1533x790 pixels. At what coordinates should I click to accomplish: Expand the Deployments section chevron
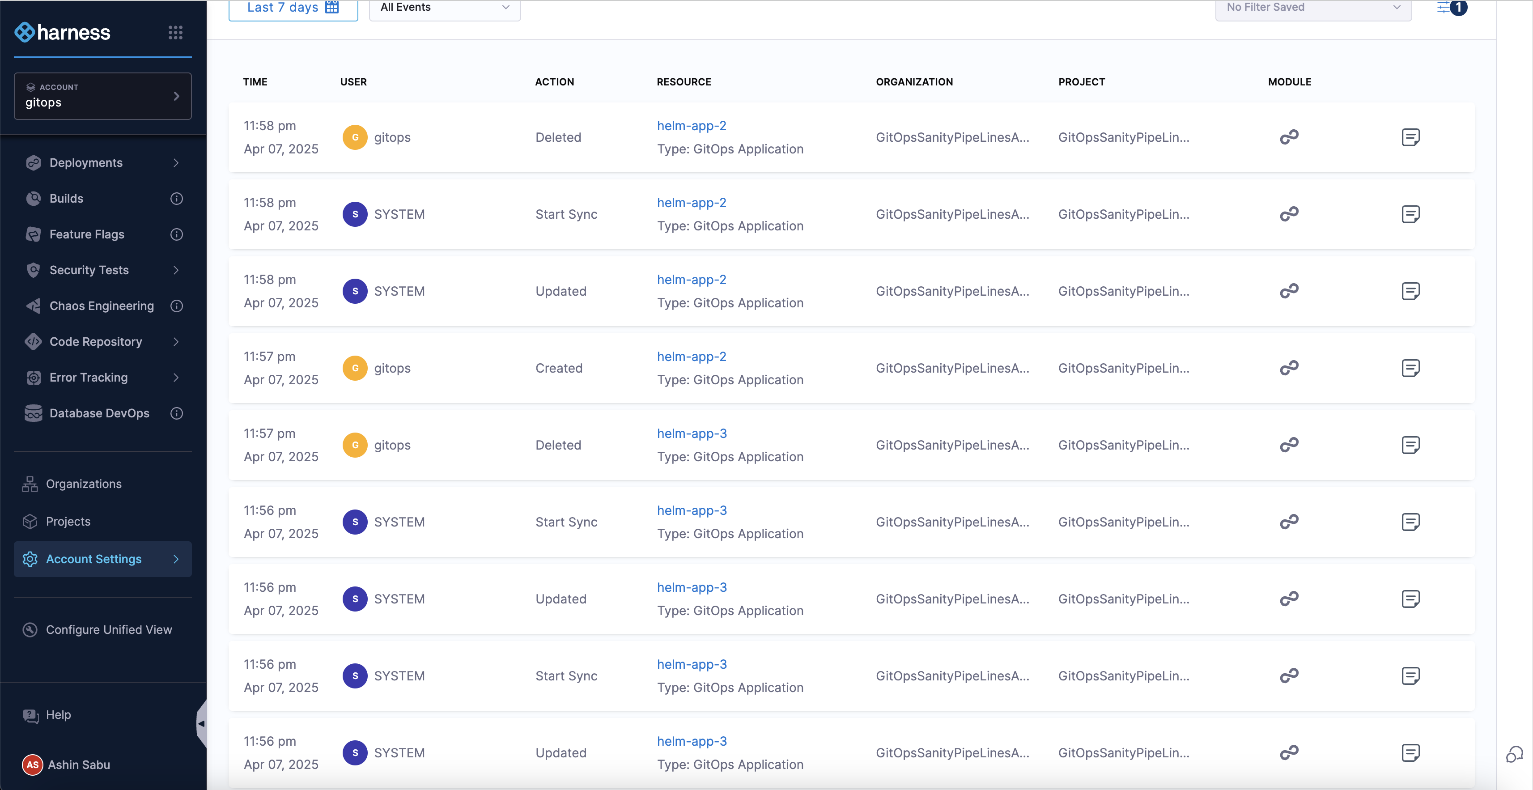click(x=176, y=162)
